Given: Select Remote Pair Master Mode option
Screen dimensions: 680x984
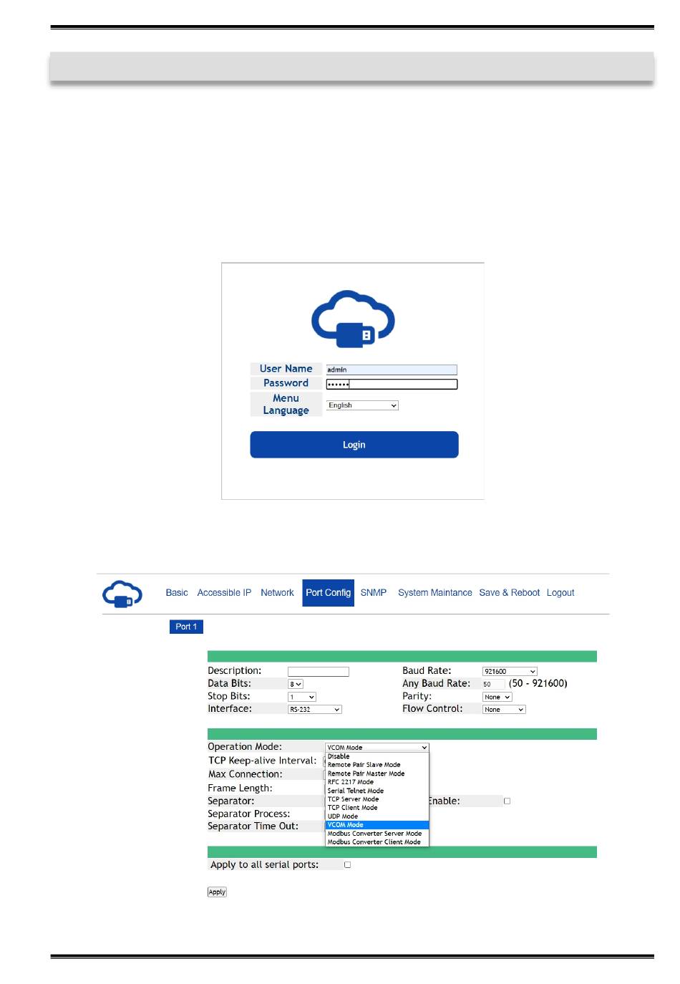Looking at the screenshot, I should 377,773.
